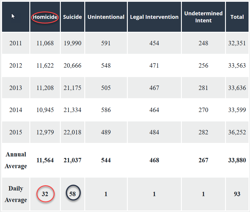This screenshot has width=250, height=212.
Task: Click the daily average total 93
Action: click(237, 194)
